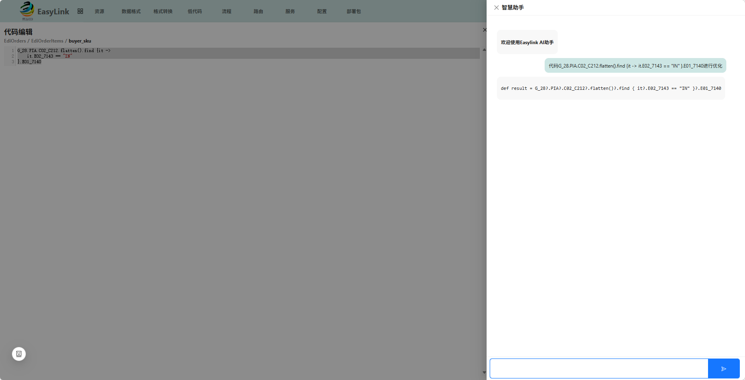
Task: Open the 流程 menu
Action: [x=227, y=12]
